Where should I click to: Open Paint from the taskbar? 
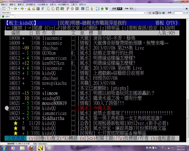pyautogui.click(x=50, y=148)
